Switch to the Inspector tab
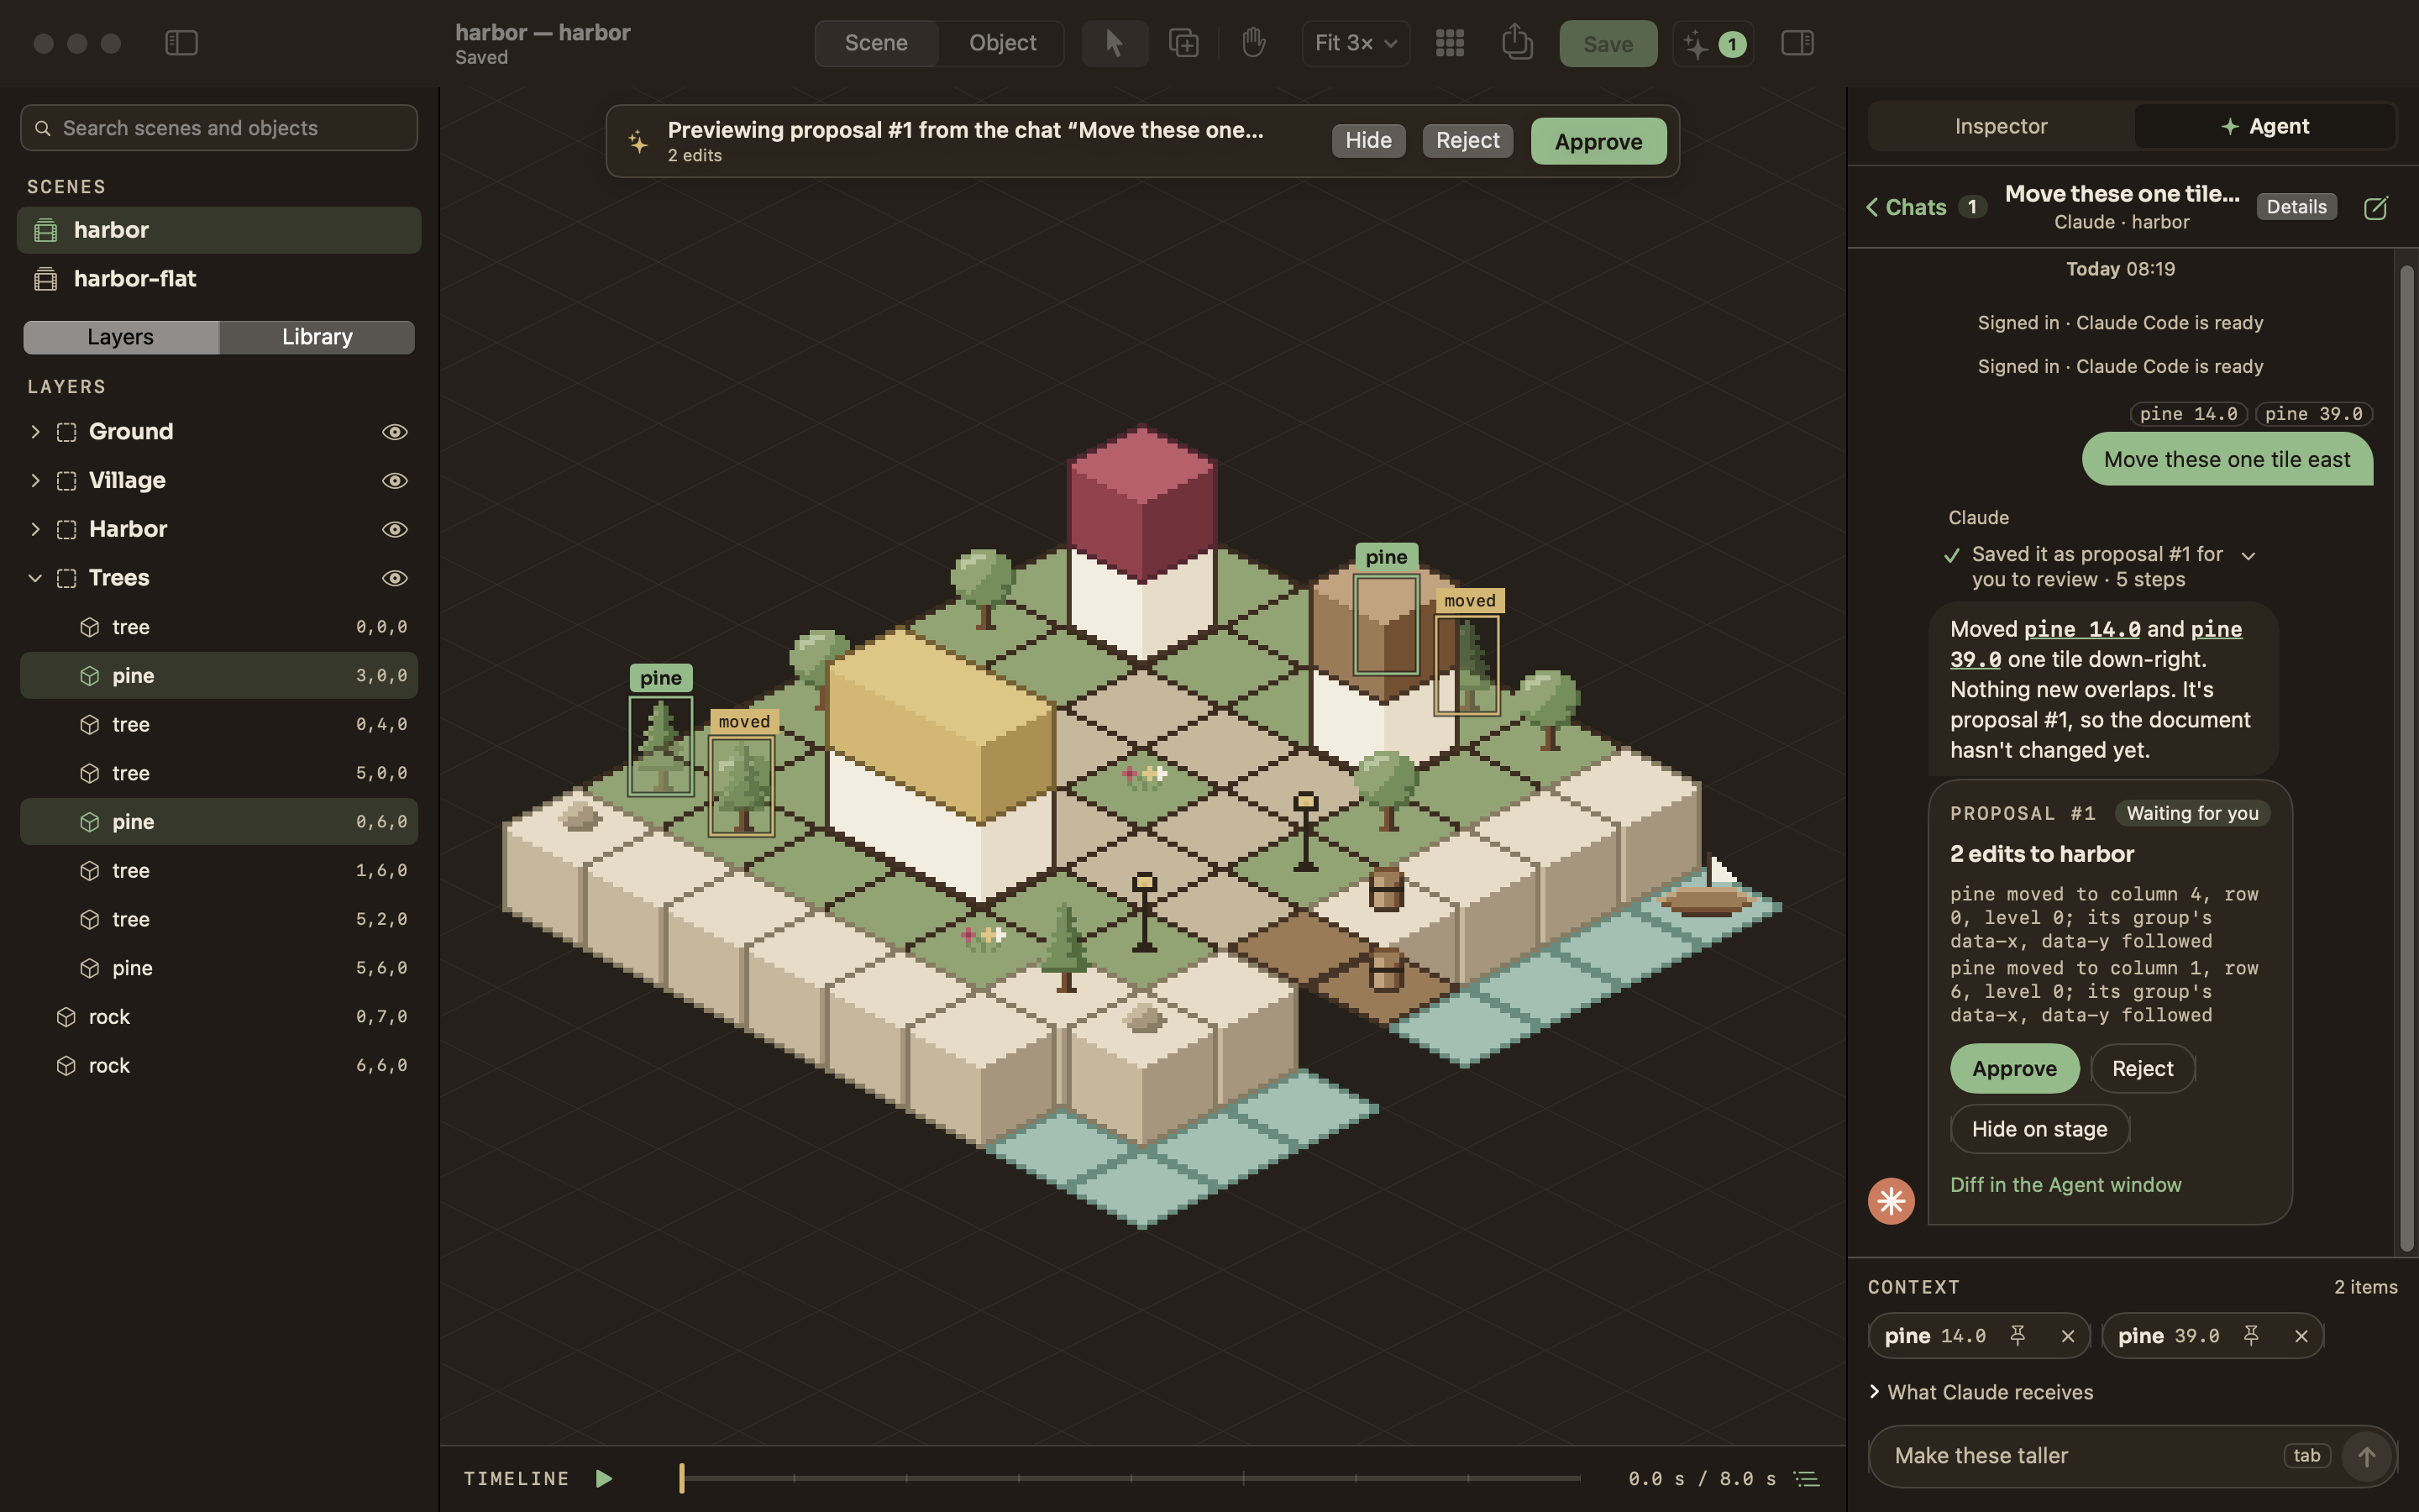The width and height of the screenshot is (2419, 1512). 2002,126
